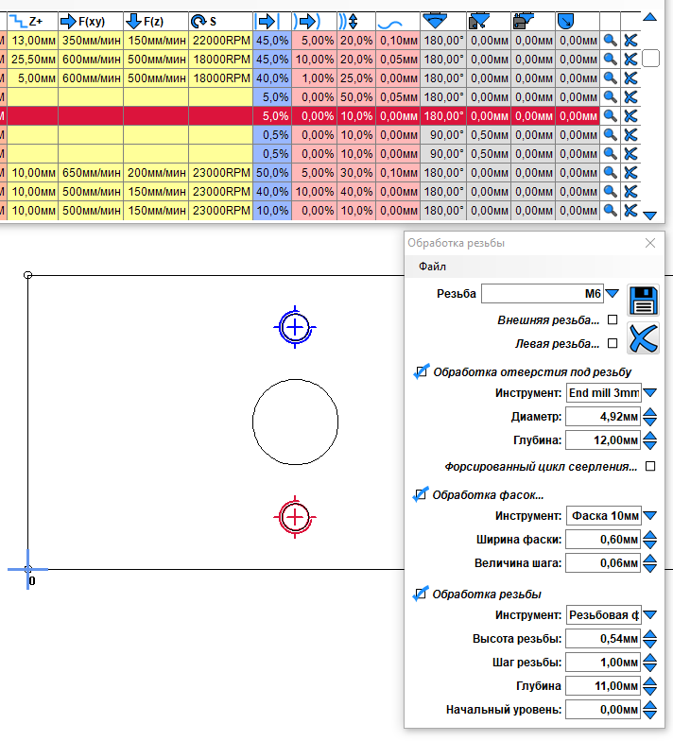
Task: Click the Ширина фаски field
Action: 603,539
